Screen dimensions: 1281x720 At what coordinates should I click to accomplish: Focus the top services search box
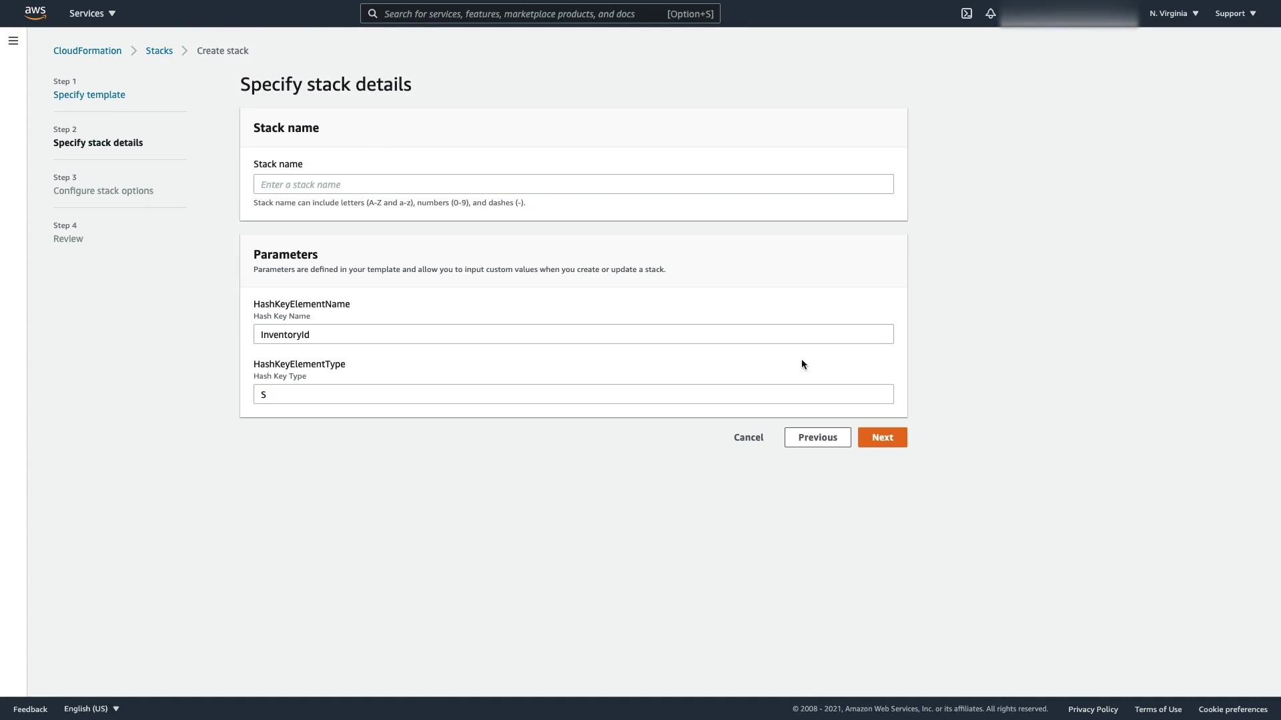[520, 13]
